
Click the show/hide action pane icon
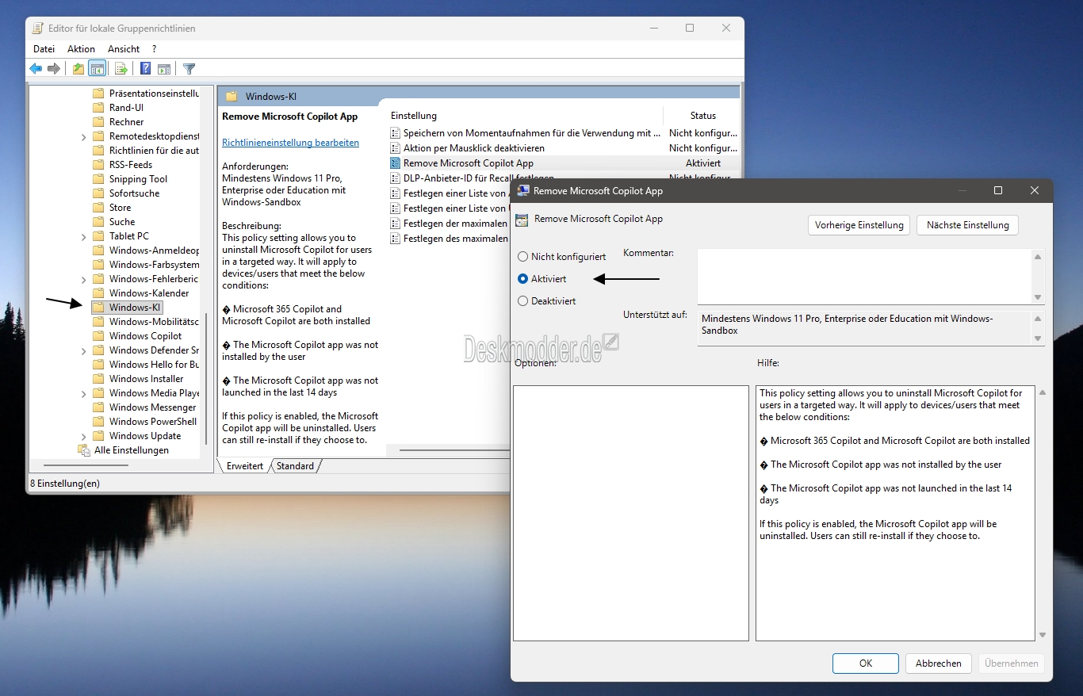pos(164,69)
